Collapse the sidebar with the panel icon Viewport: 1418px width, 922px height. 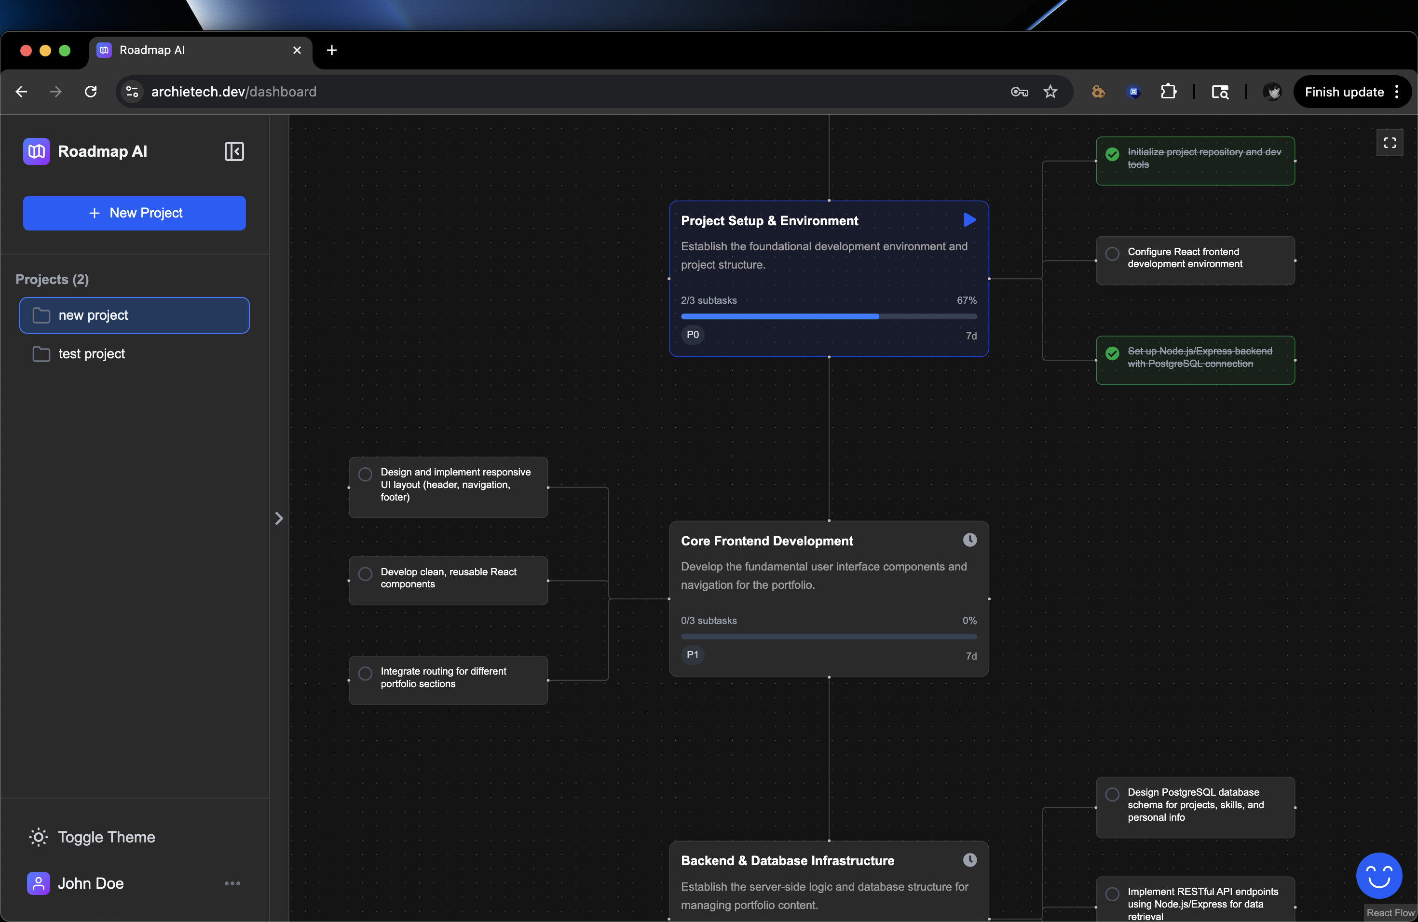pos(233,151)
